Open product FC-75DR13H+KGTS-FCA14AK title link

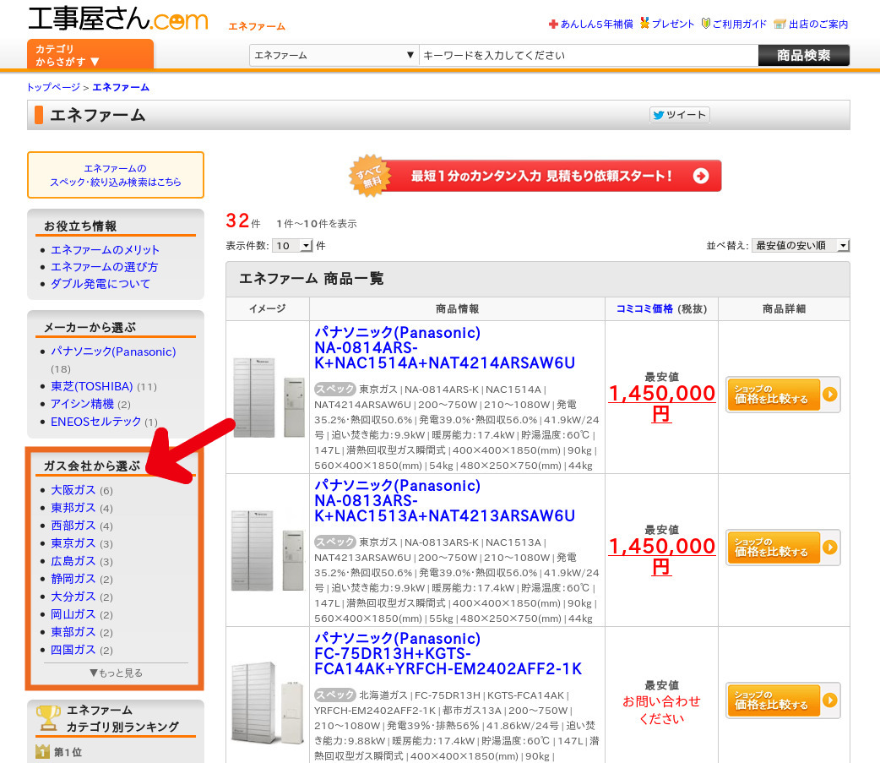[x=448, y=653]
